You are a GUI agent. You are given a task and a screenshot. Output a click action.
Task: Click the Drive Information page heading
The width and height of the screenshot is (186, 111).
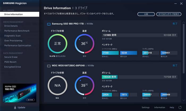[x=57, y=8]
